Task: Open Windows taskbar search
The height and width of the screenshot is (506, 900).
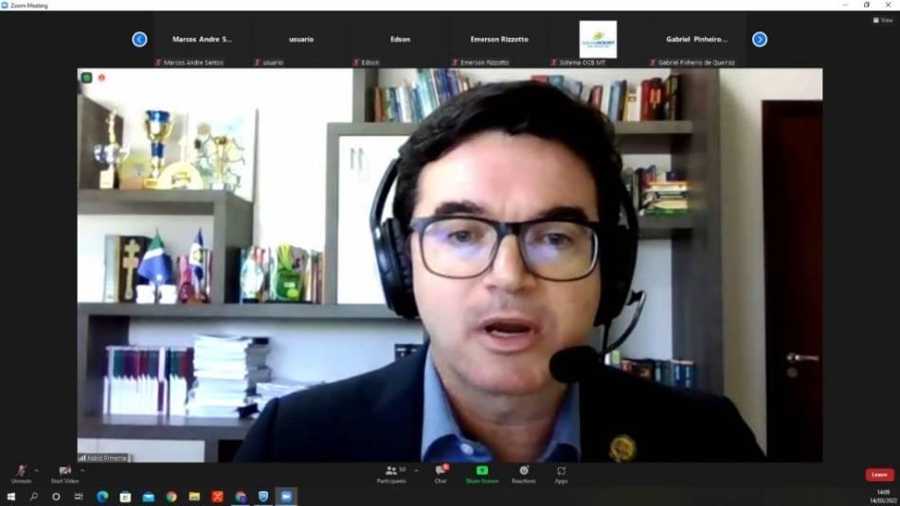Action: point(33,497)
